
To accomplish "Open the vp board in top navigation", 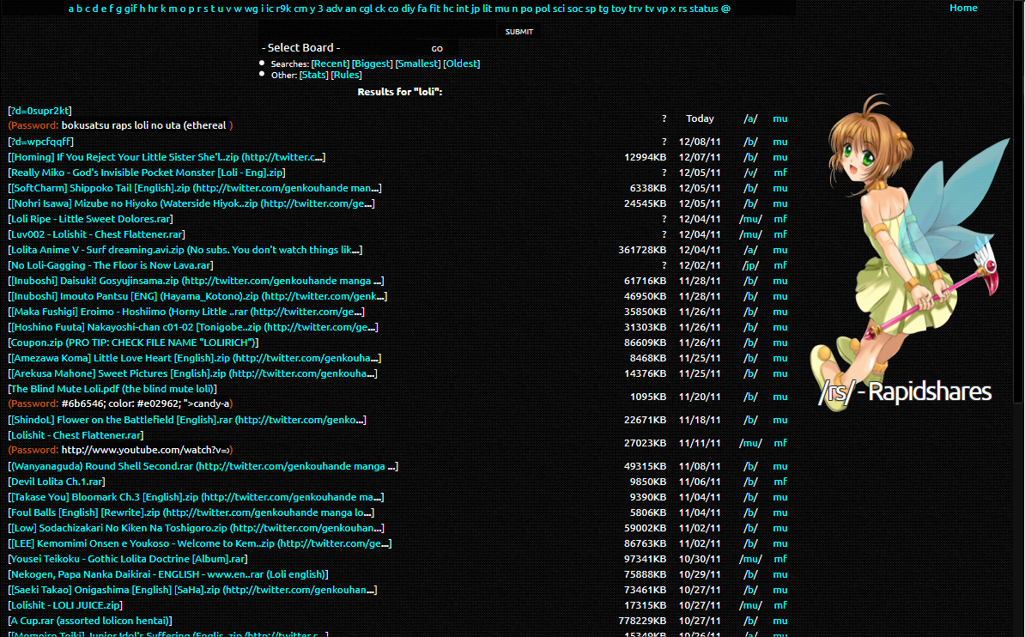I will [x=662, y=9].
